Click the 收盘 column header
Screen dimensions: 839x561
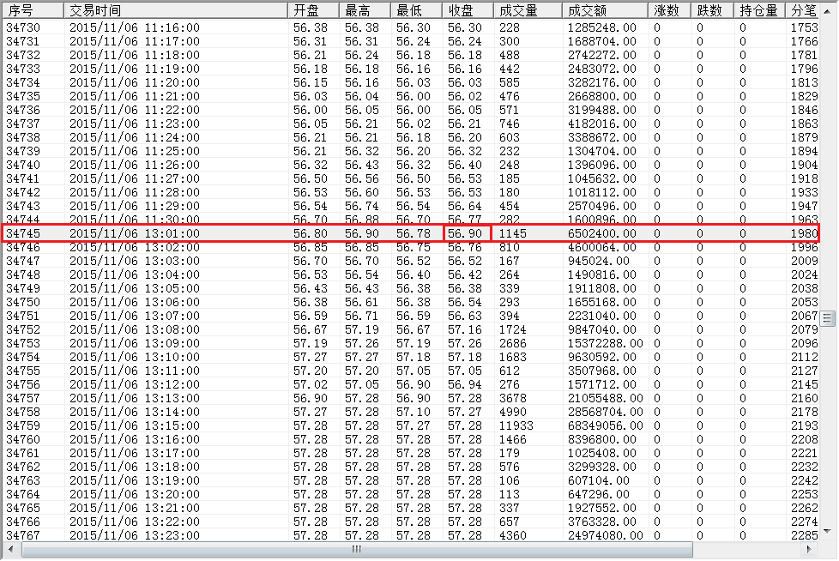pyautogui.click(x=468, y=10)
